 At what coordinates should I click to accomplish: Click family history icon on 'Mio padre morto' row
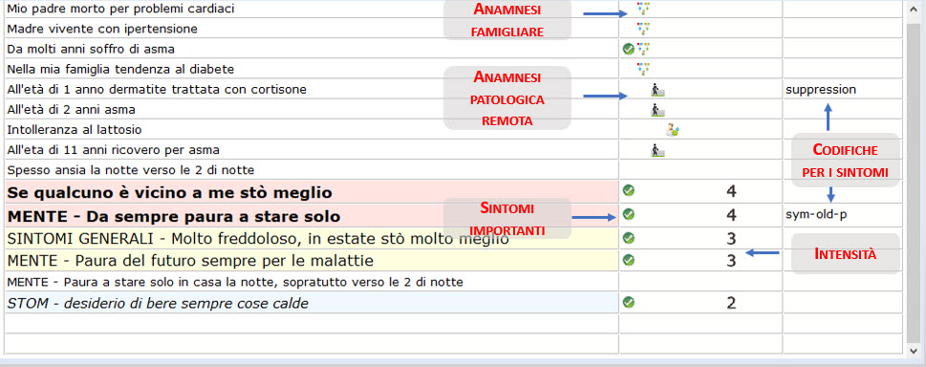point(643,9)
